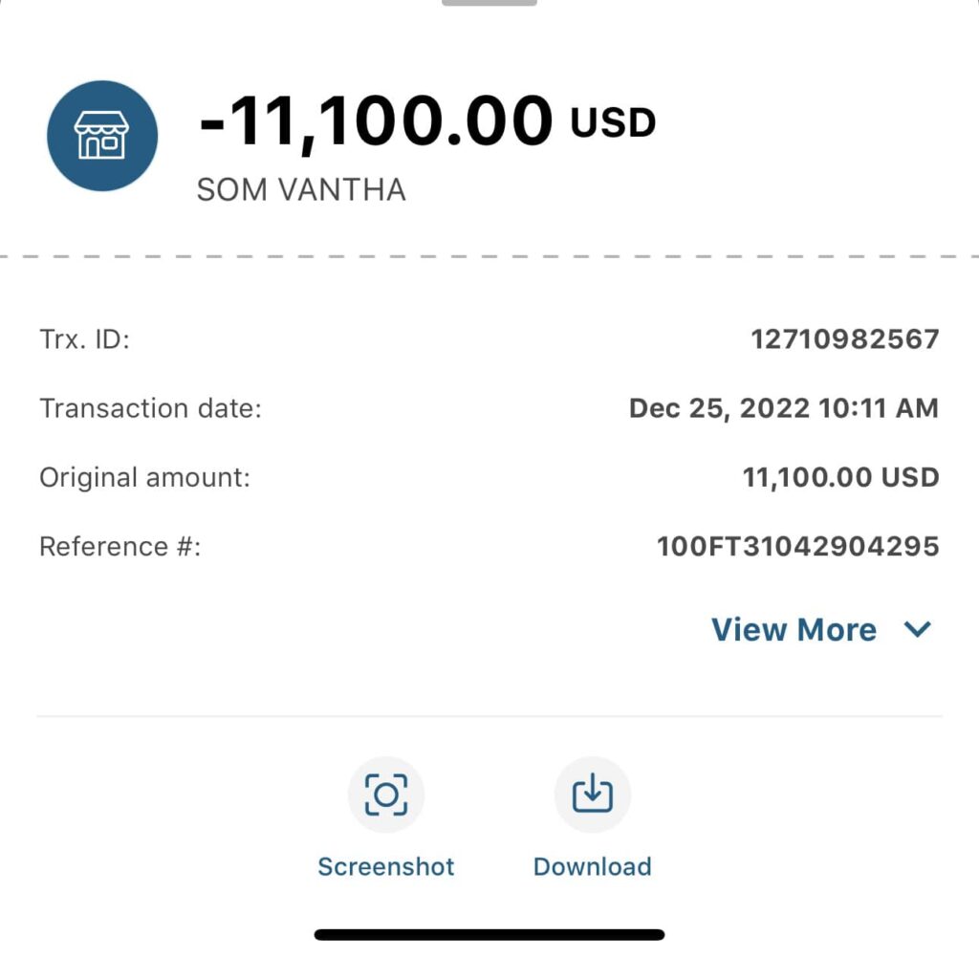Click the SOM VANTHA recipient name
Image resolution: width=979 pixels, height=958 pixels.
tap(301, 189)
